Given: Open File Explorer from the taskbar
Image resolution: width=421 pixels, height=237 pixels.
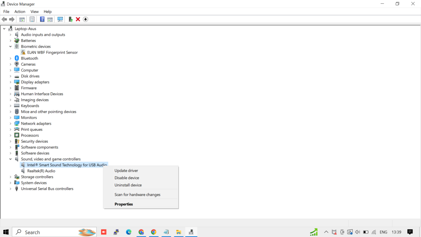Looking at the screenshot, I should pos(178,232).
